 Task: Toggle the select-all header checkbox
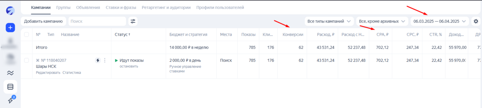coord(26,34)
